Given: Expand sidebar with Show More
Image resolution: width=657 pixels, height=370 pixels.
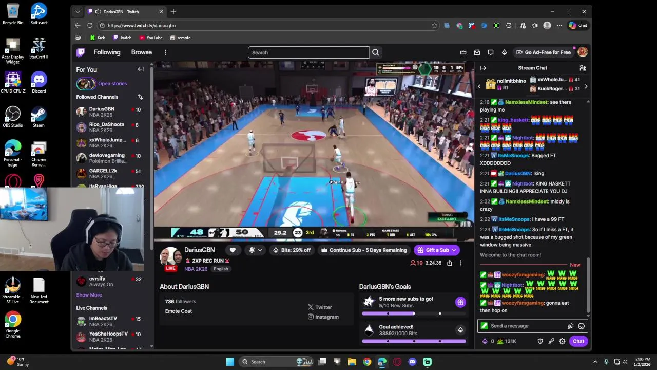Looking at the screenshot, I should (x=89, y=295).
